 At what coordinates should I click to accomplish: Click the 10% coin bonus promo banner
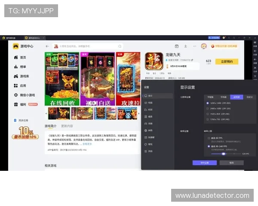pyautogui.click(x=25, y=133)
